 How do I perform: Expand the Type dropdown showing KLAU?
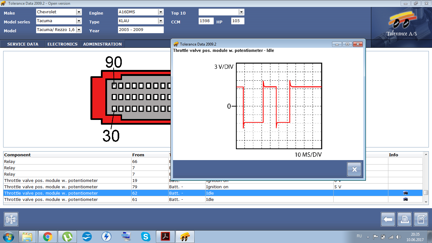click(161, 21)
